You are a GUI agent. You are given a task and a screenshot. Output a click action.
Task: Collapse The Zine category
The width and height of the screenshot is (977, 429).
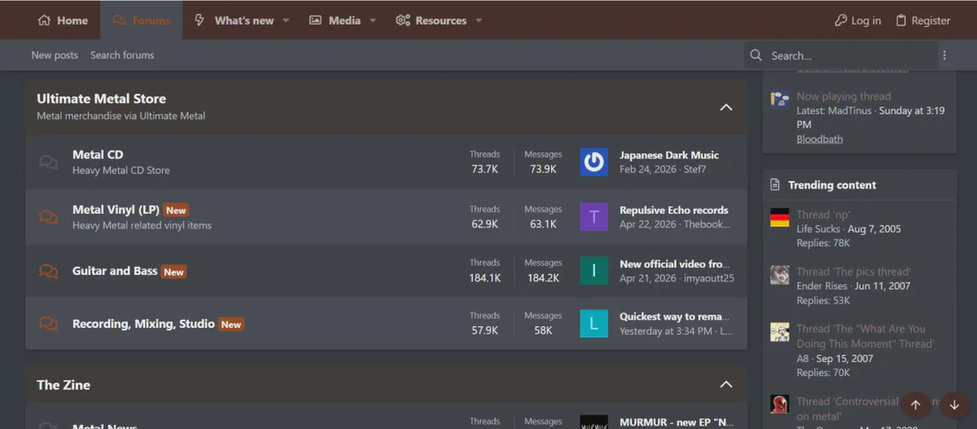click(726, 384)
